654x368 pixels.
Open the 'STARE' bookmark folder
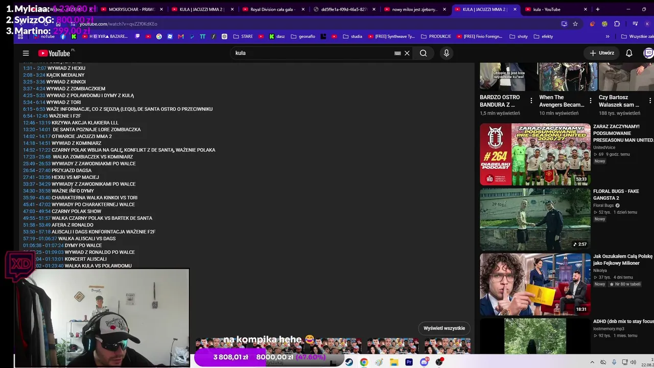[x=243, y=36]
